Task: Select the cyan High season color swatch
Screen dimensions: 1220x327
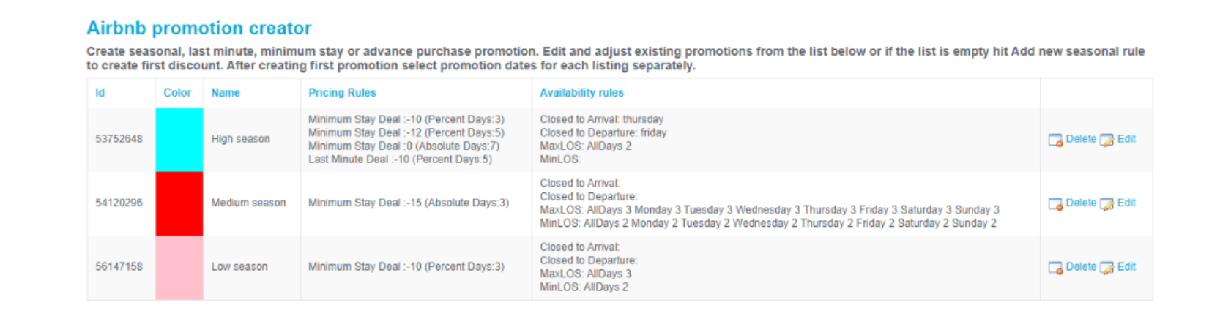Action: pos(179,140)
